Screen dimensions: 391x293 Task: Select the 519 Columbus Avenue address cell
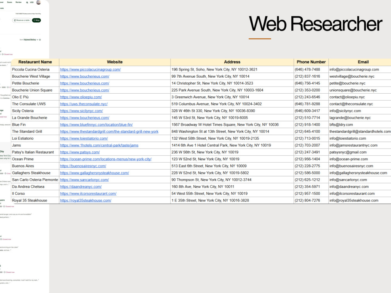[x=232, y=104]
